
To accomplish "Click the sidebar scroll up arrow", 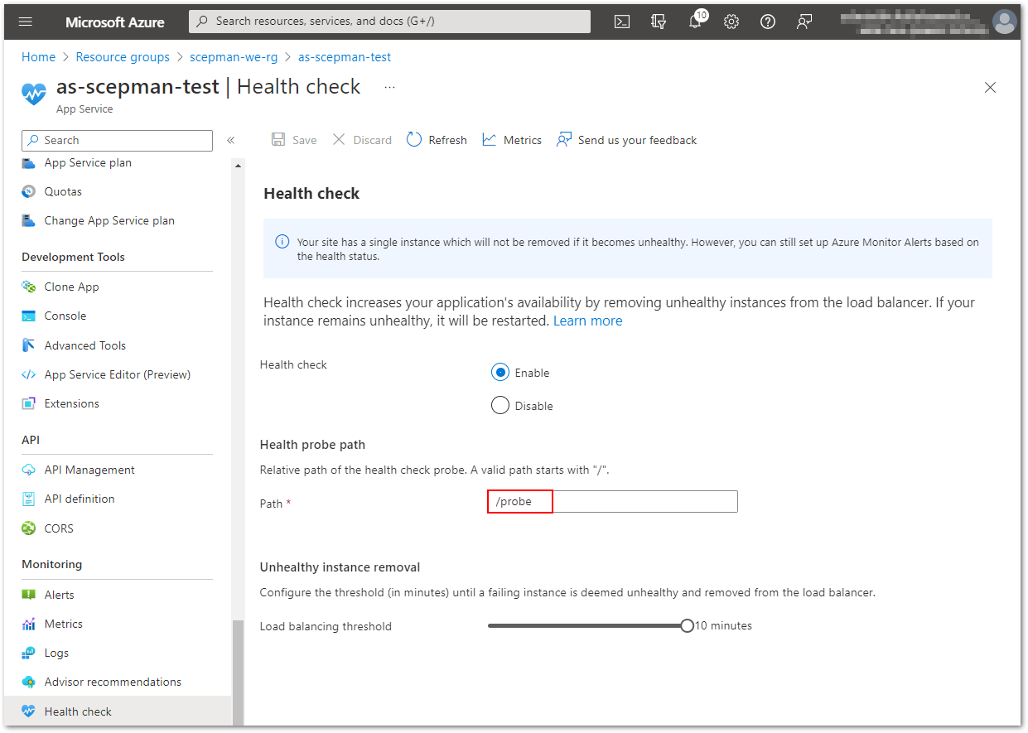I will coord(239,166).
